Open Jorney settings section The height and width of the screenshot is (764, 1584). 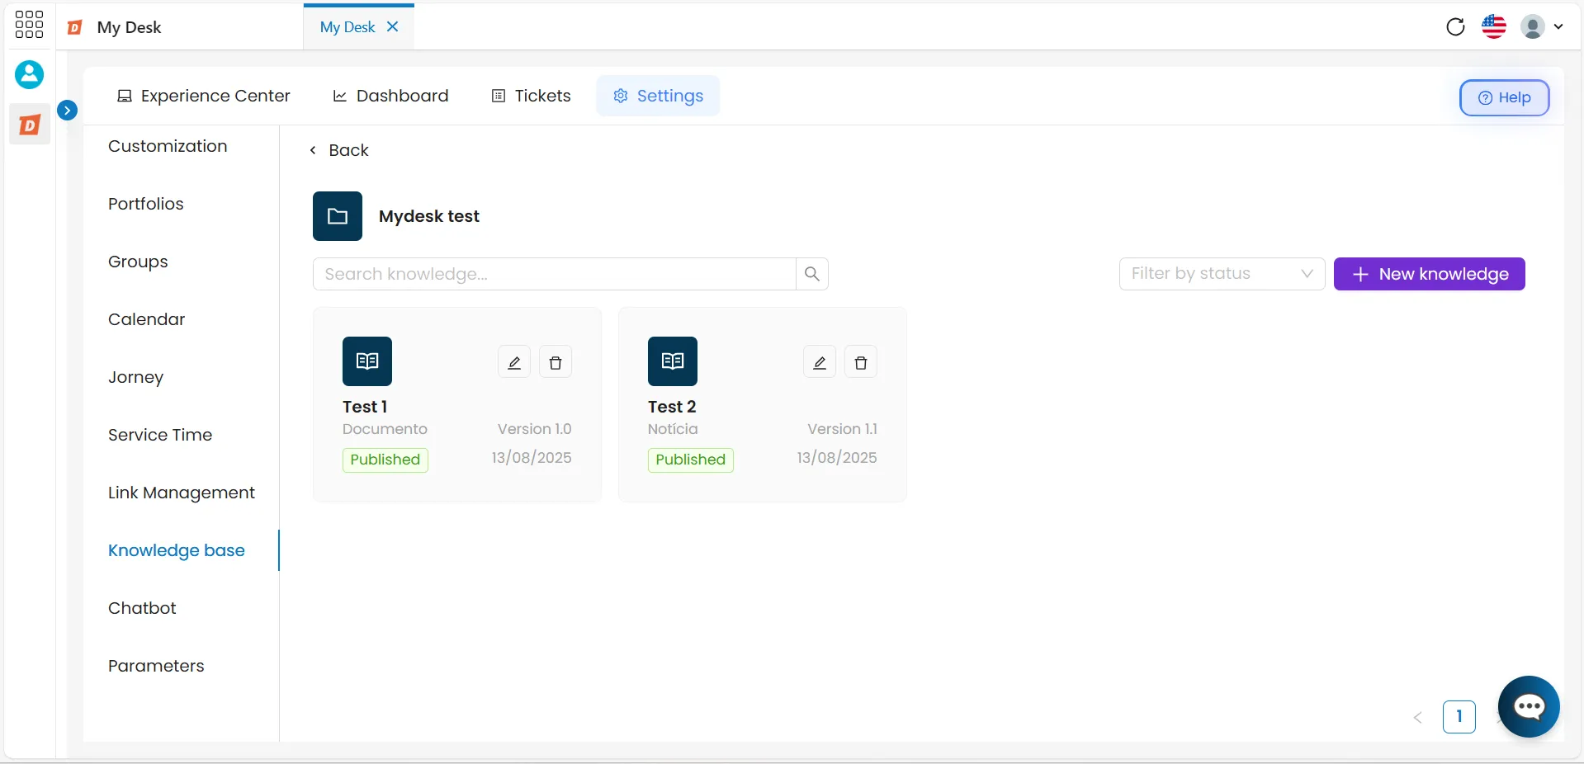pos(136,377)
